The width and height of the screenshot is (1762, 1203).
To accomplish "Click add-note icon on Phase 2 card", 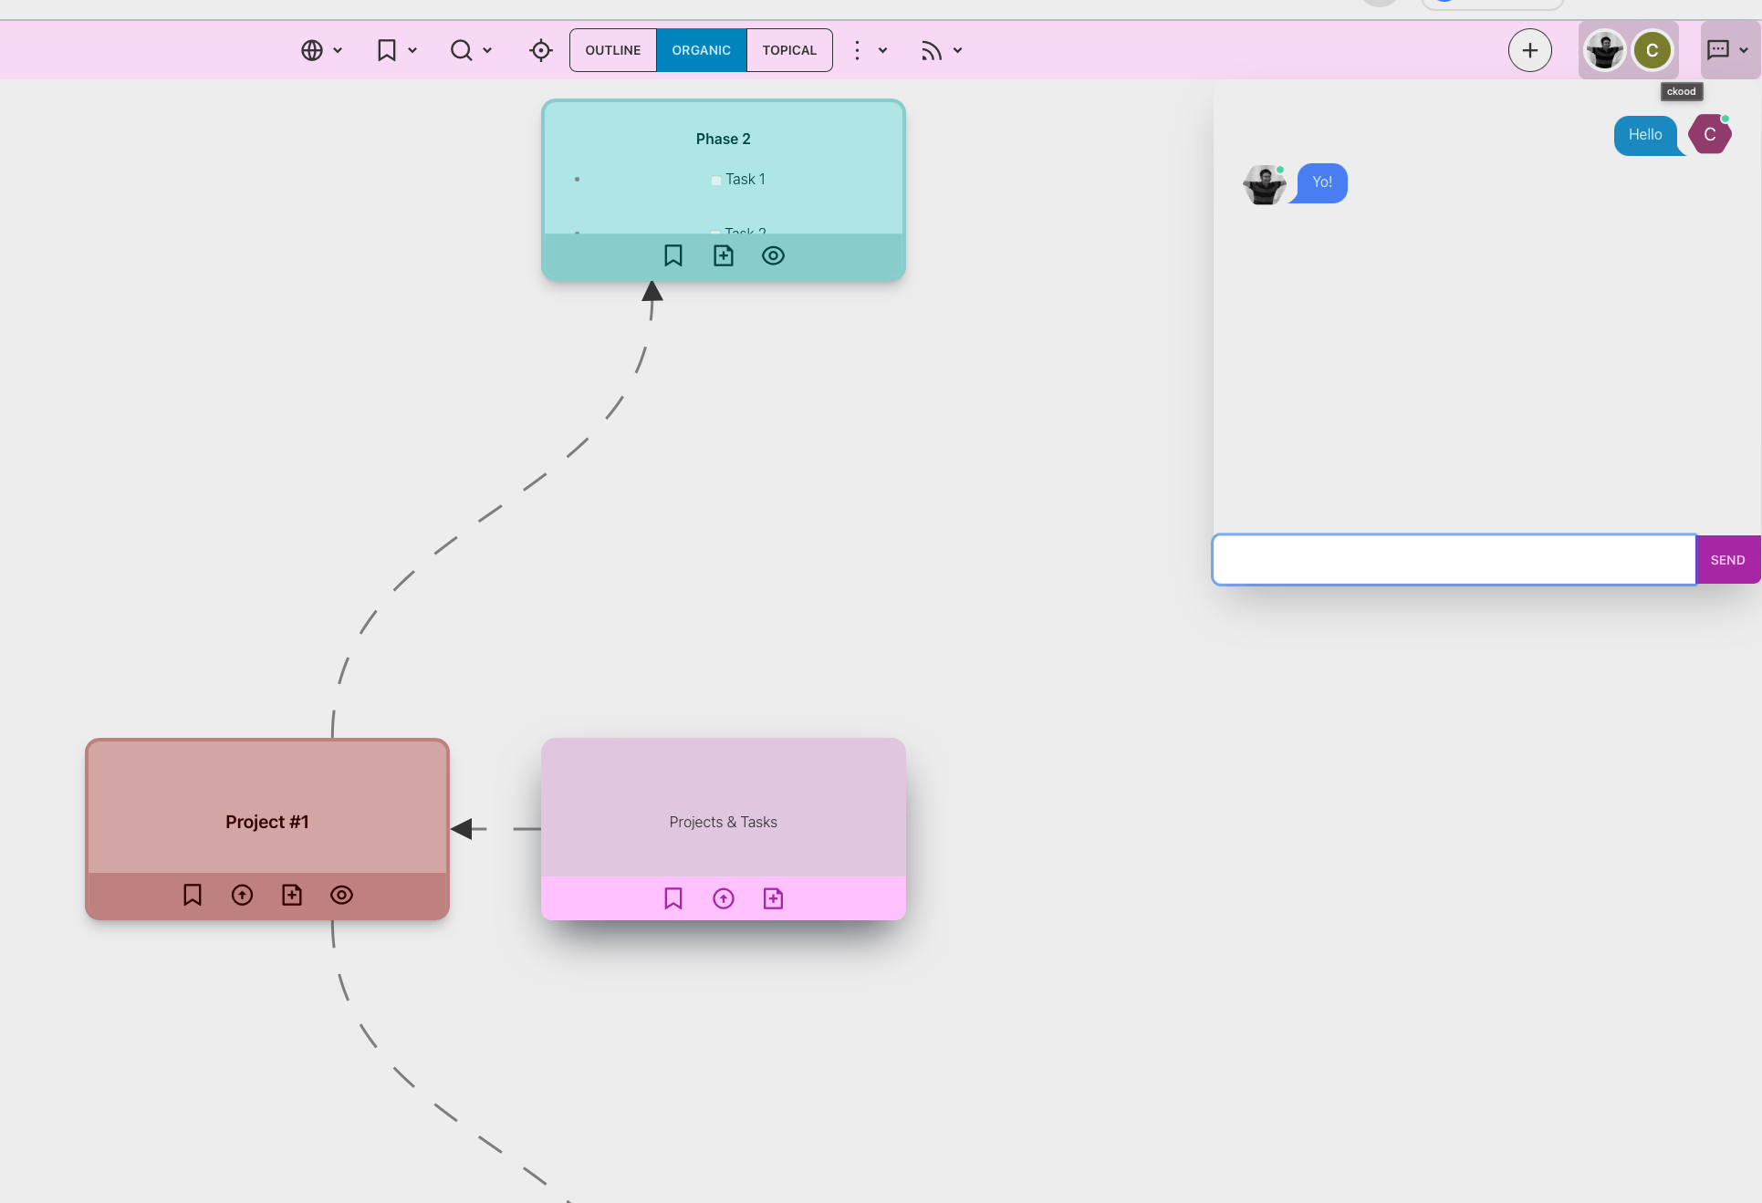I will click(x=723, y=256).
